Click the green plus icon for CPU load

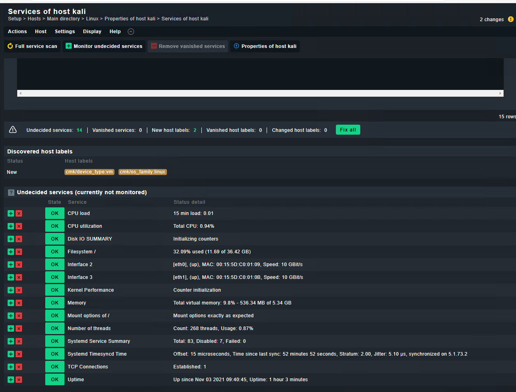tap(11, 213)
